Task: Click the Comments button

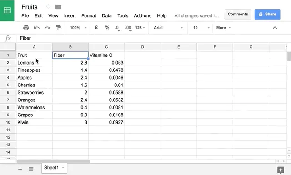Action: [x=238, y=14]
